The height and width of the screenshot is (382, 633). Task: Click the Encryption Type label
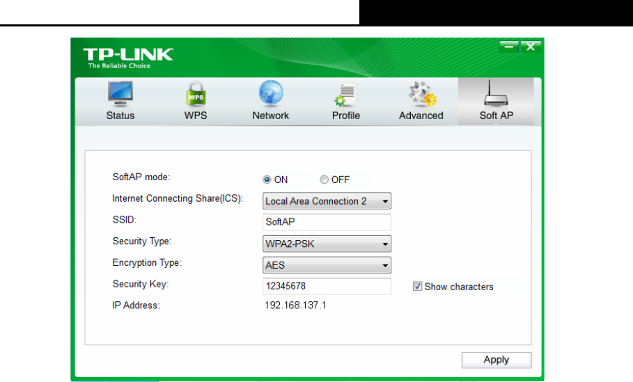(x=147, y=262)
